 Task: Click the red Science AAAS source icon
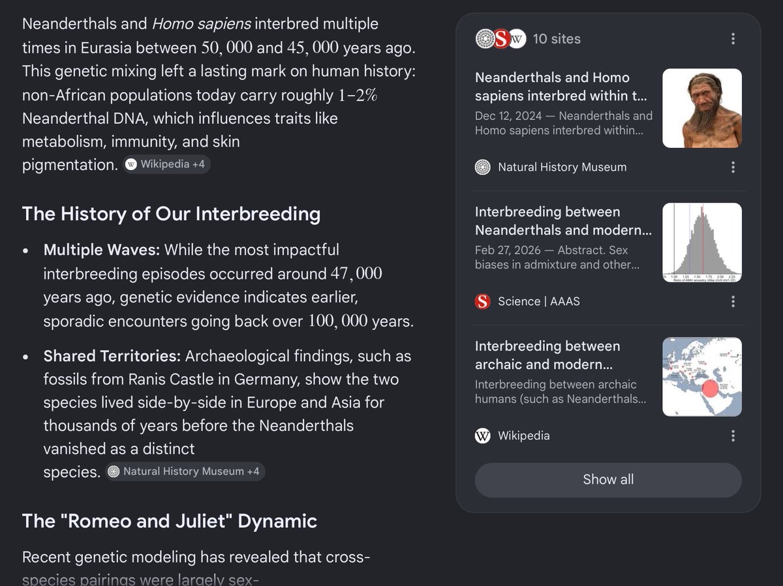(x=483, y=301)
